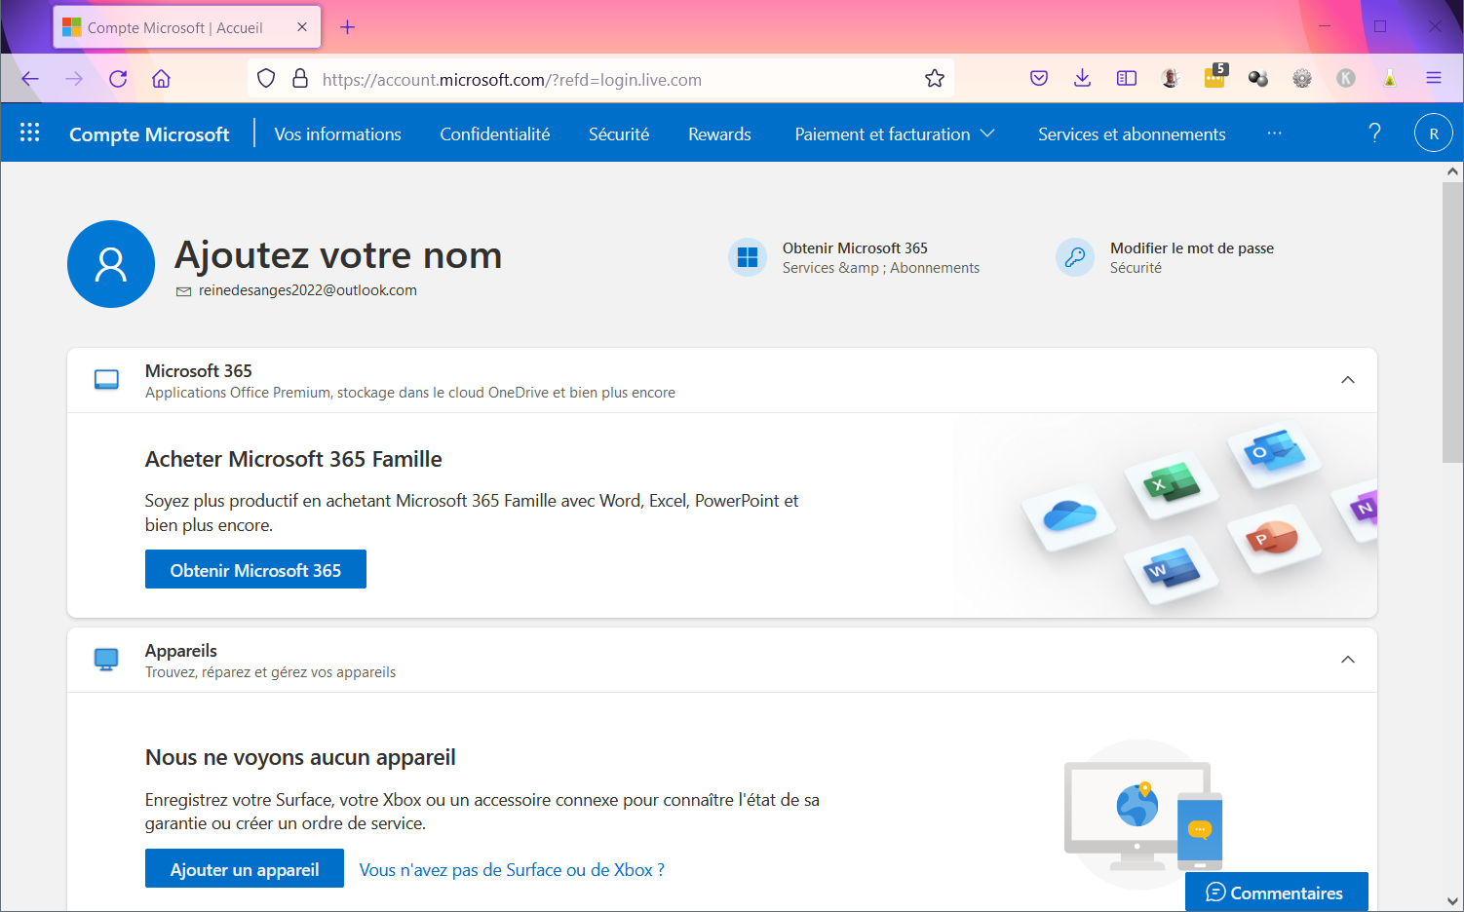
Task: Click the Pocket save icon in toolbar
Action: click(1039, 79)
